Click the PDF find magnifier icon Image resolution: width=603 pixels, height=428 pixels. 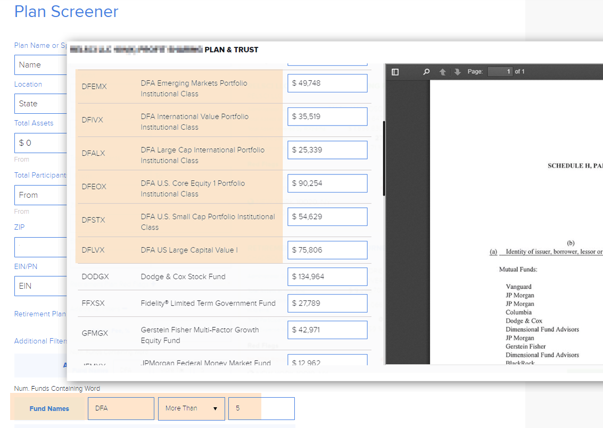coord(426,72)
